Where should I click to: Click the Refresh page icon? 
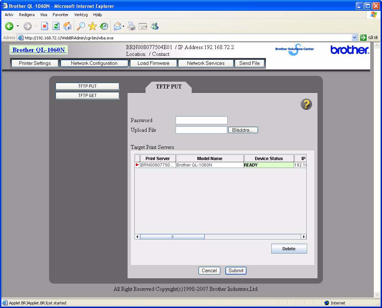[x=56, y=26]
